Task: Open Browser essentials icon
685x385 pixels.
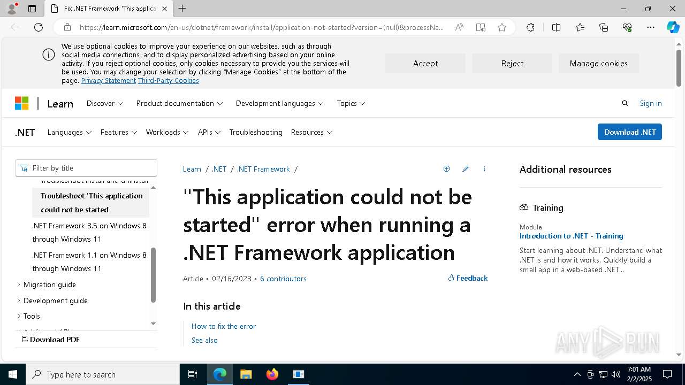Action: 627,27
